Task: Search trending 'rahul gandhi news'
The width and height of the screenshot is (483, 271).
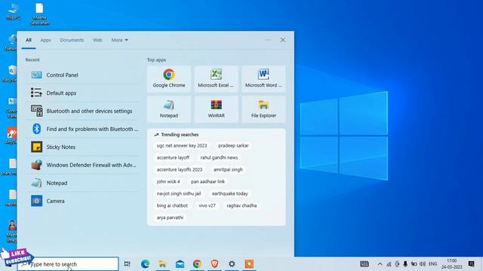Action: 219,157
